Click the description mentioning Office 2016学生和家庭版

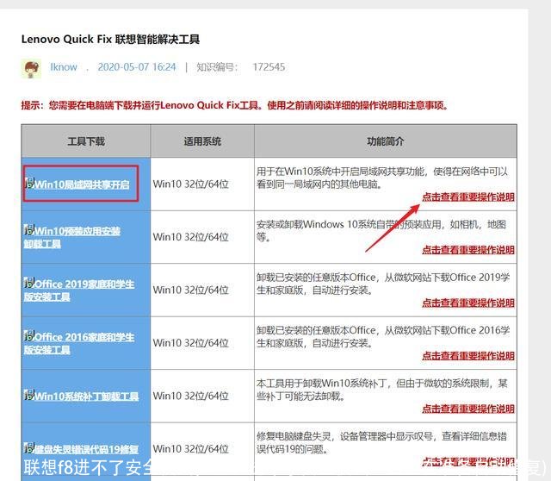(383, 336)
